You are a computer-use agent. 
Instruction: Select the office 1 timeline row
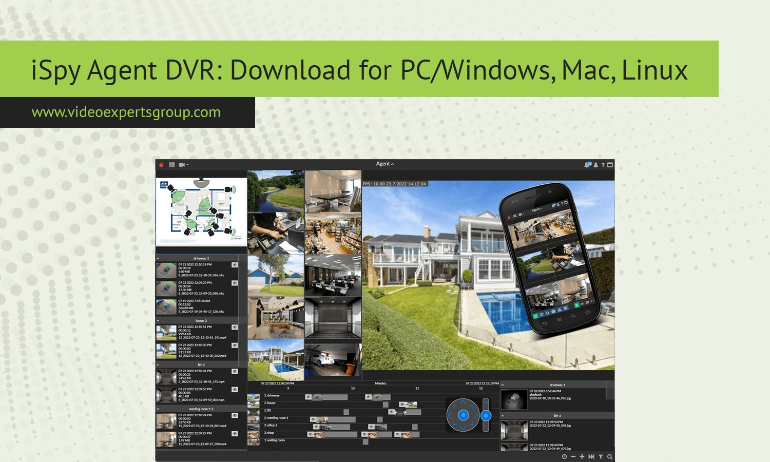(x=271, y=425)
